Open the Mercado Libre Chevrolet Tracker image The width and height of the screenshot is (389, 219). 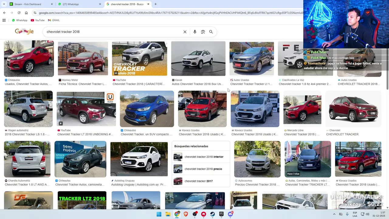pyautogui.click(x=302, y=110)
